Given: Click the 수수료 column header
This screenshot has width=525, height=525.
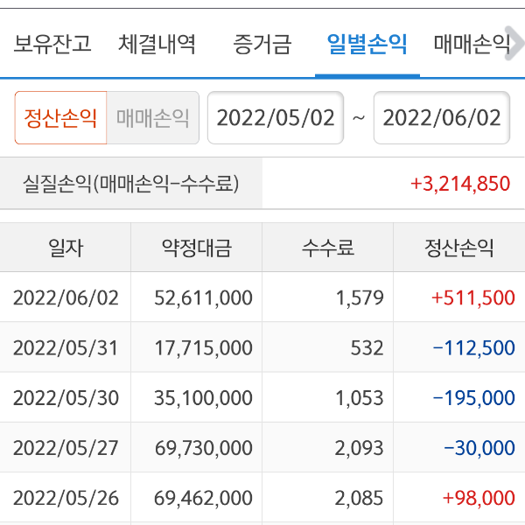Looking at the screenshot, I should click(x=328, y=248).
